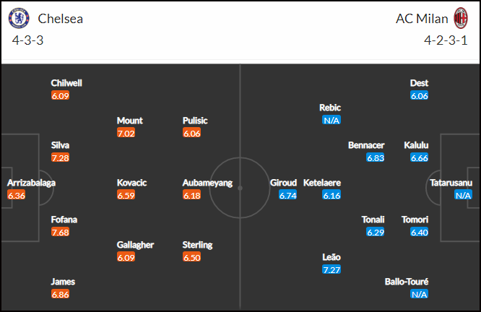Select Leão's 7.27 rating badge
481x312 pixels.
pos(331,269)
